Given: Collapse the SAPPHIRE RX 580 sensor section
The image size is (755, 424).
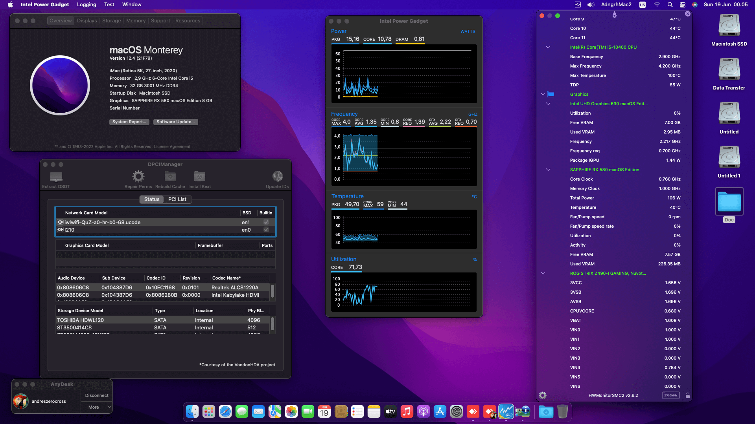Looking at the screenshot, I should (x=548, y=170).
